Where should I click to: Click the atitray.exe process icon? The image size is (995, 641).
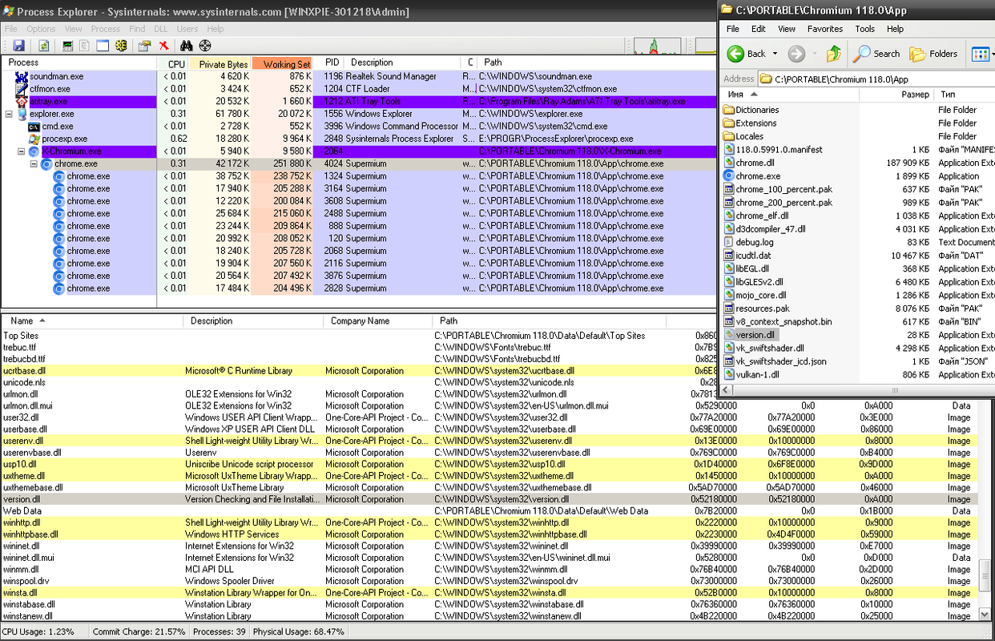[x=22, y=102]
